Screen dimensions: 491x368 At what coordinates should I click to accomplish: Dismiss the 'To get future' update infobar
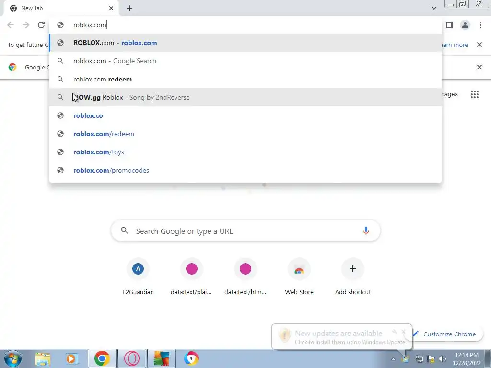tap(479, 45)
